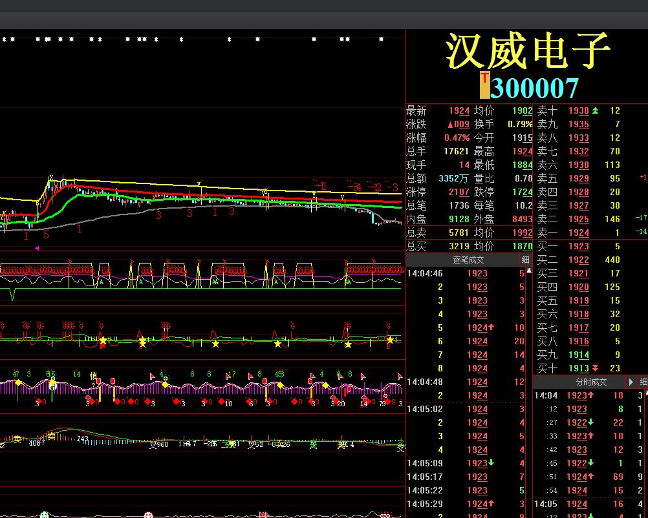Click the 今开 value 1915

click(523, 138)
